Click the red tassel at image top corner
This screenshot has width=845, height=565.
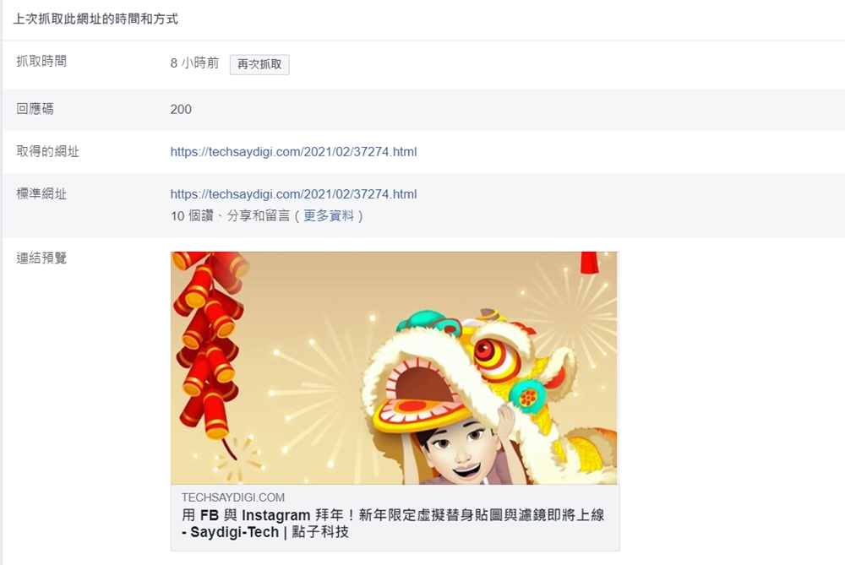(x=589, y=263)
